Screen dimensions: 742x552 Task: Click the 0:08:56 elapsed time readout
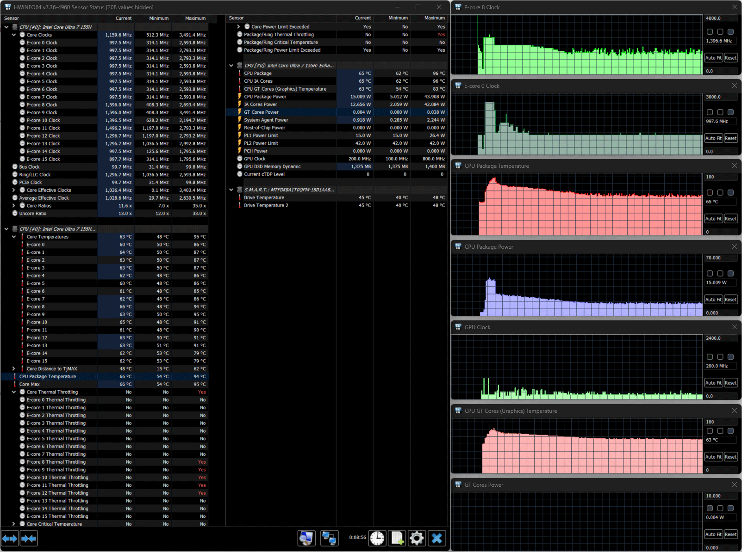357,538
